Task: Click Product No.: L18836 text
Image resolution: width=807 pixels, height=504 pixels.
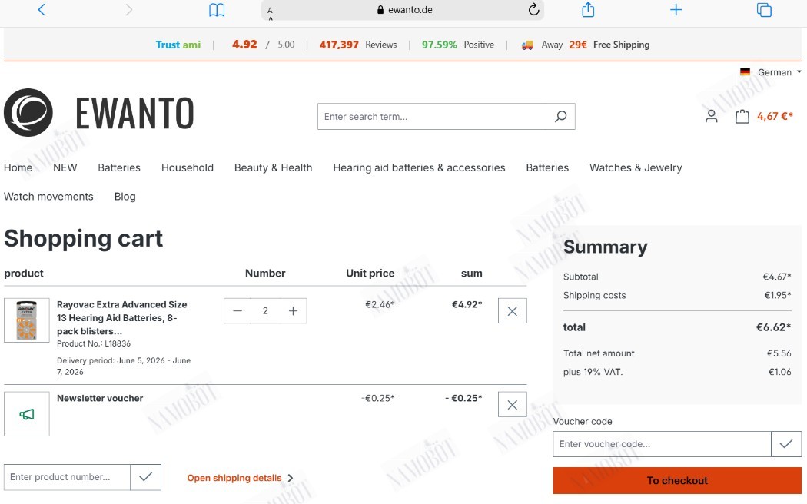Action: (94, 343)
